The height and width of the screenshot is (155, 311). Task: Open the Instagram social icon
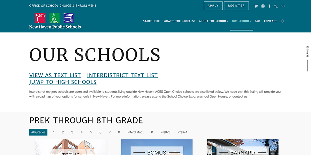click(263, 6)
